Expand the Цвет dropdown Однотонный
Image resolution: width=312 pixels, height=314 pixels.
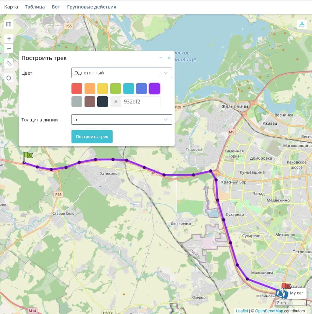pyautogui.click(x=121, y=73)
